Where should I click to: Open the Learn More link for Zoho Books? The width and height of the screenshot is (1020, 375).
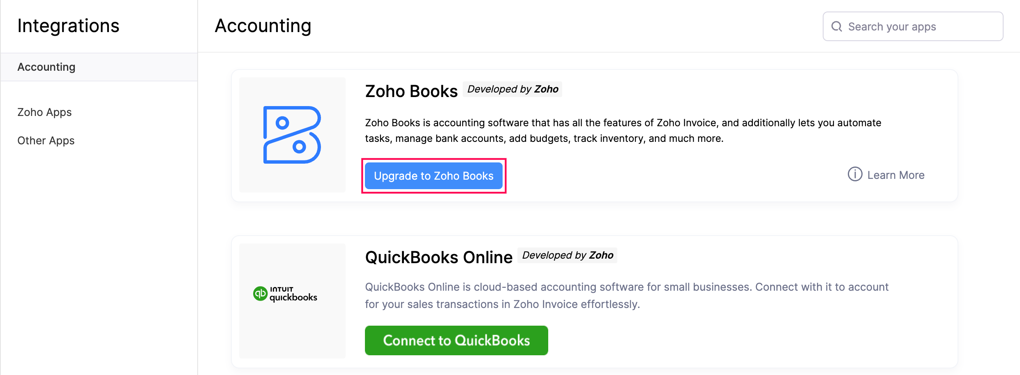click(x=895, y=175)
